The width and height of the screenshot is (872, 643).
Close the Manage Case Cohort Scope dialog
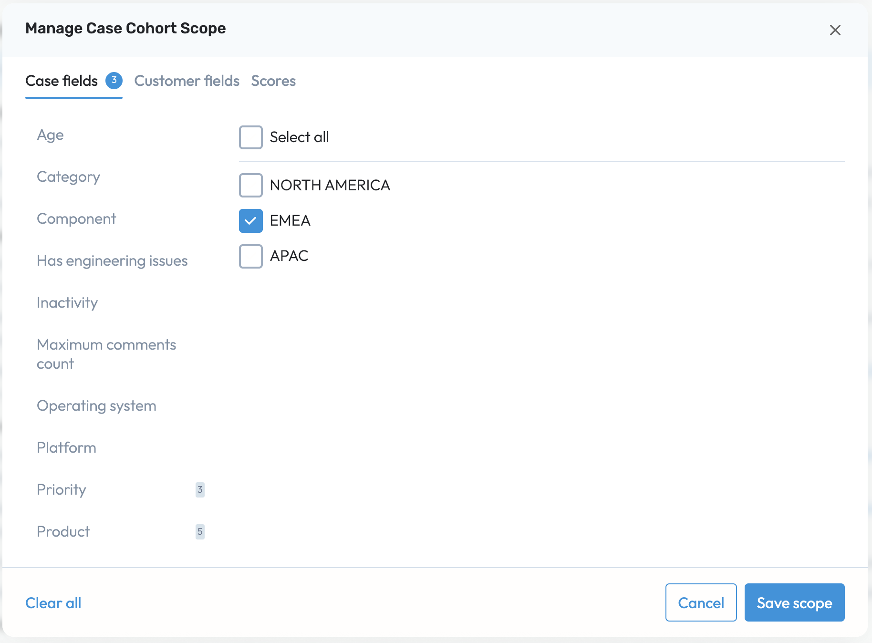tap(835, 30)
